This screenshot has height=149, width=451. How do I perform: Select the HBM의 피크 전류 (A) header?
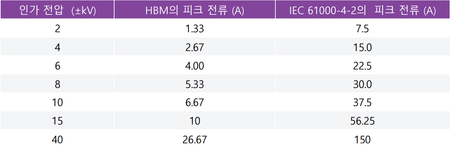click(195, 10)
